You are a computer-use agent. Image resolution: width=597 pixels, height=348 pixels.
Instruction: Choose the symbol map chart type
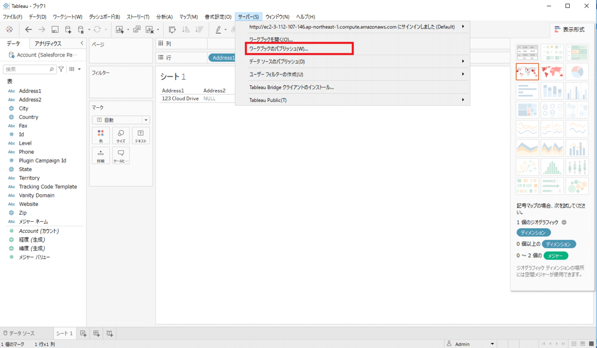(x=527, y=72)
